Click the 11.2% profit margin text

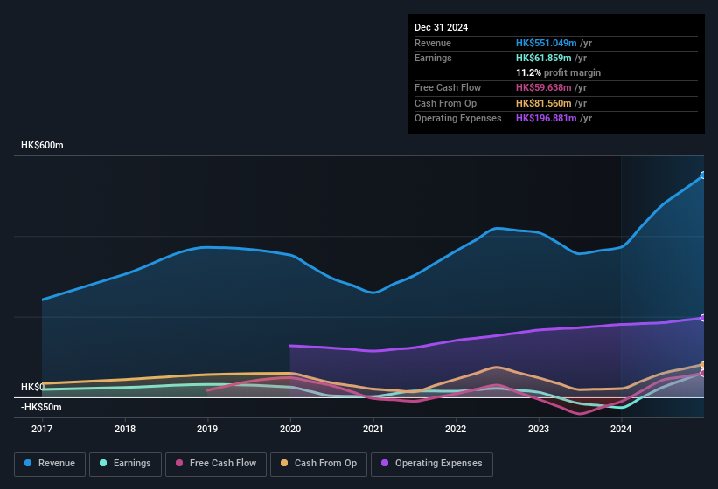coord(558,72)
